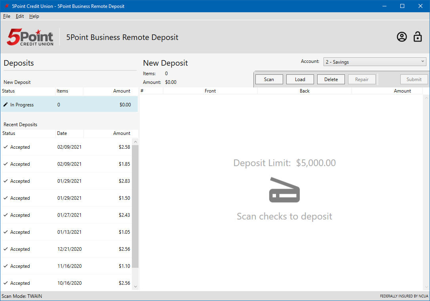Image resolution: width=430 pixels, height=301 pixels.
Task: Click the Scan button
Action: [x=269, y=80]
